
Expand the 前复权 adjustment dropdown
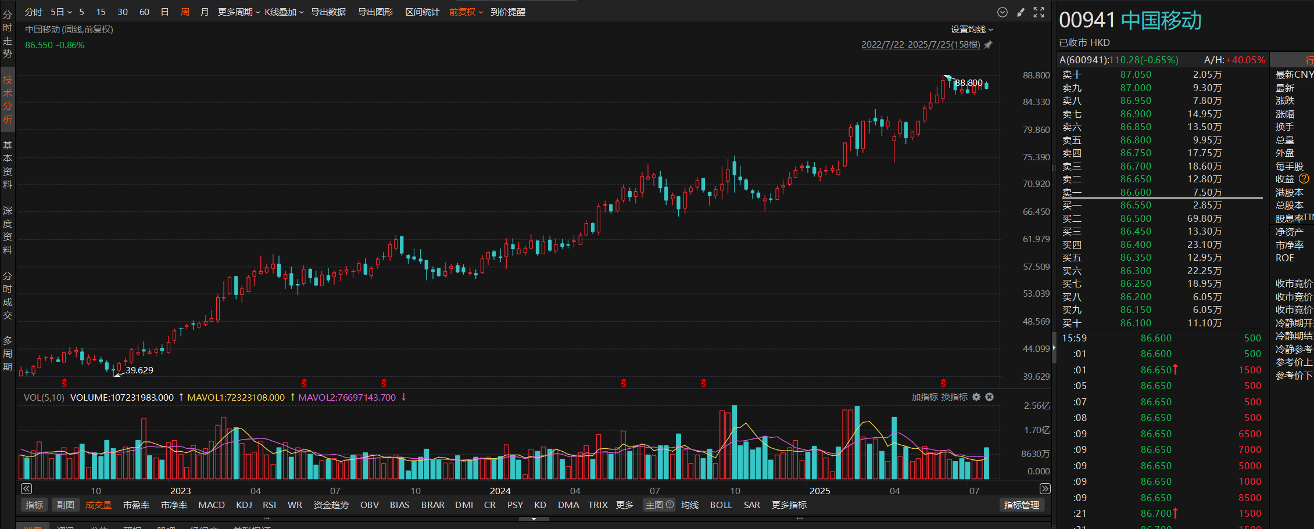click(x=466, y=12)
